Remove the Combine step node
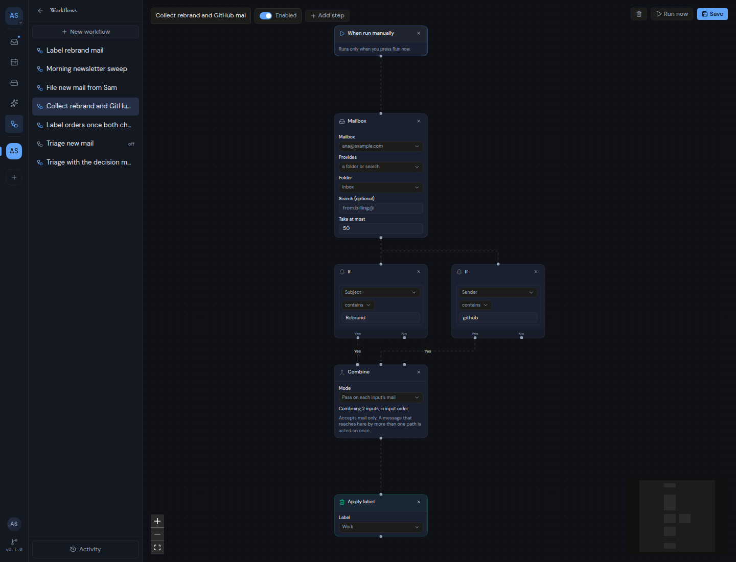The image size is (736, 562). pyautogui.click(x=419, y=372)
